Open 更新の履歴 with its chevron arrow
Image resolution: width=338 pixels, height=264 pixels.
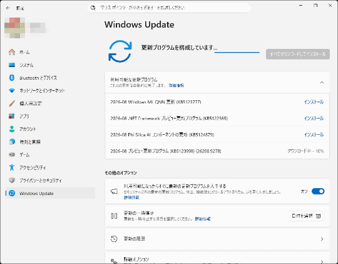[x=322, y=239]
